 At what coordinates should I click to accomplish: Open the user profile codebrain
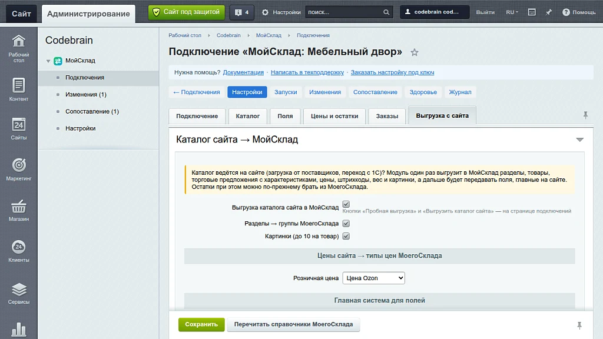pyautogui.click(x=435, y=12)
